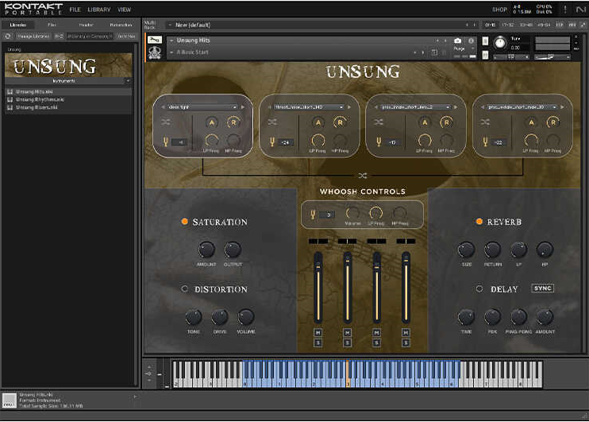Toggle the Delay SYNC button
589x422 pixels.
click(x=542, y=288)
